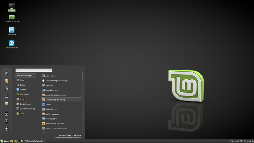
Task: Open Aktualisierungsverwaltung from the application list
Action: 56,81
